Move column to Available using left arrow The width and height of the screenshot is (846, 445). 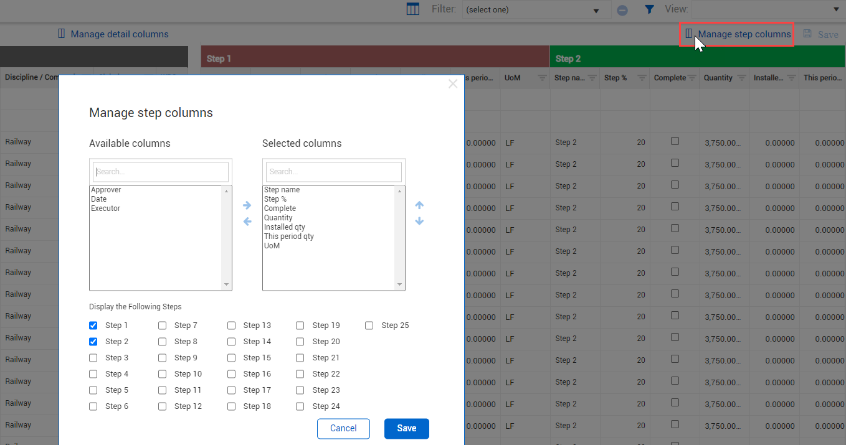(x=247, y=222)
